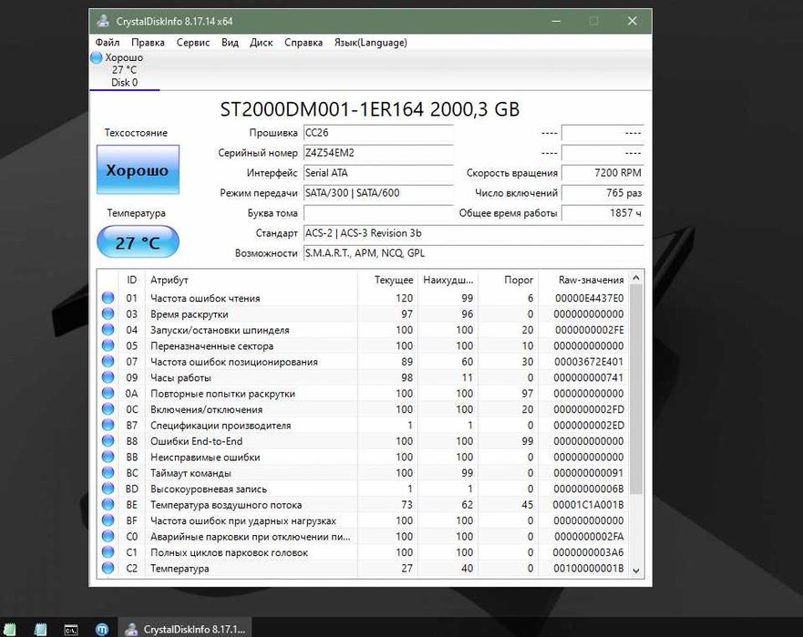Open the green notepad icon in taskbar
This screenshot has height=637, width=803.
point(10,629)
